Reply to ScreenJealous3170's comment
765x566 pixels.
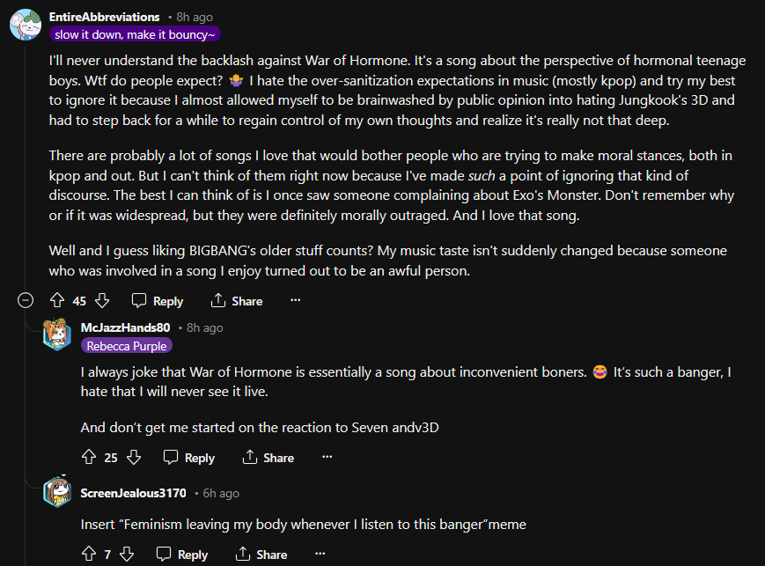tap(182, 555)
